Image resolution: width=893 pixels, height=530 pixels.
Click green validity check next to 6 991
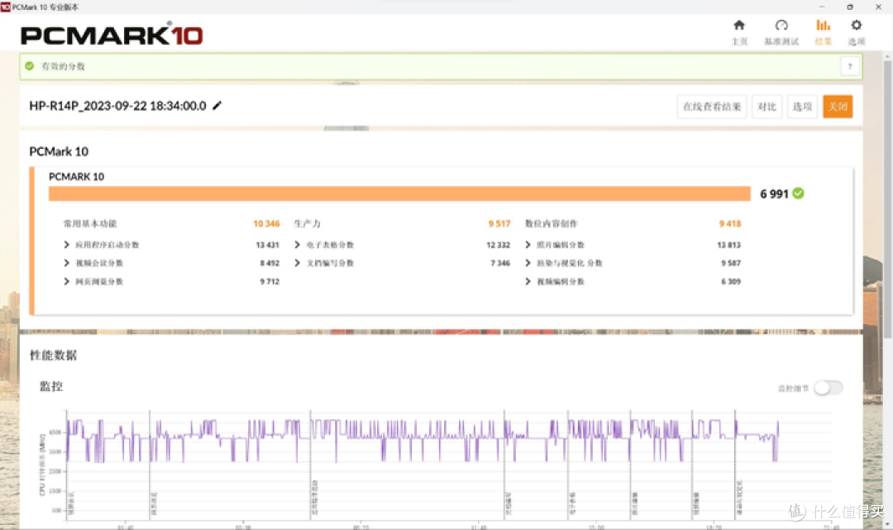point(799,193)
